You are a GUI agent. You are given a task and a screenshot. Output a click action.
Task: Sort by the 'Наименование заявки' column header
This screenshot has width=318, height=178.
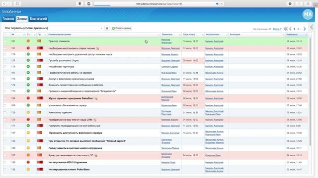tap(60, 35)
